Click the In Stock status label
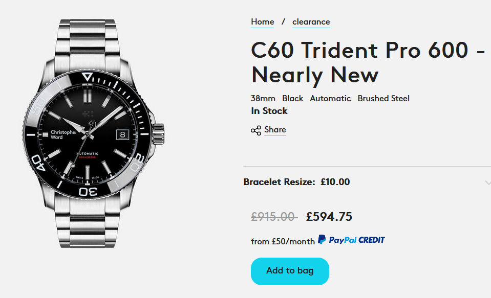The height and width of the screenshot is (298, 491). pos(269,111)
